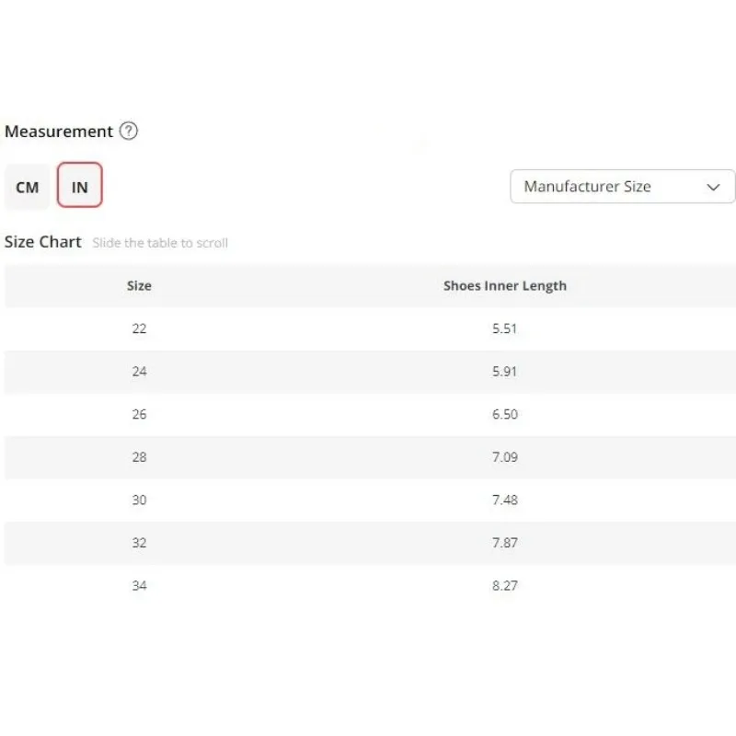
Task: Select size 28 cell
Action: pos(139,456)
